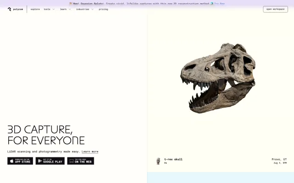Open the t-rex skull capture title
This screenshot has height=183, width=294.
point(173,159)
